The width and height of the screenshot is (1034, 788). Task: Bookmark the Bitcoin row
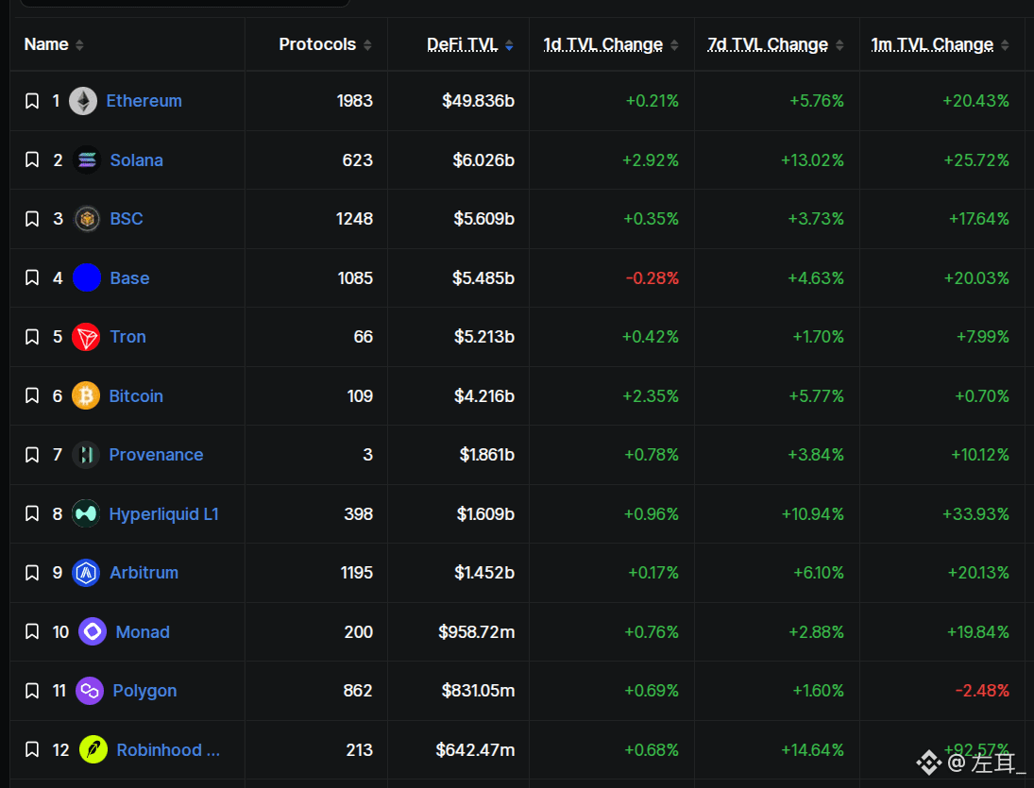click(x=32, y=396)
